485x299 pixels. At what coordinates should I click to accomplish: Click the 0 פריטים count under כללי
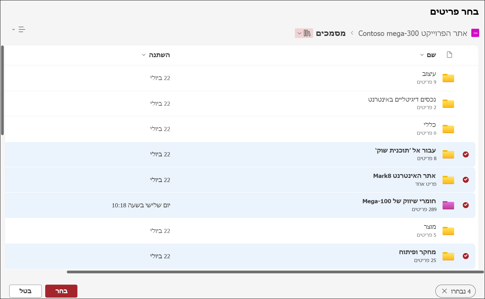pos(426,133)
